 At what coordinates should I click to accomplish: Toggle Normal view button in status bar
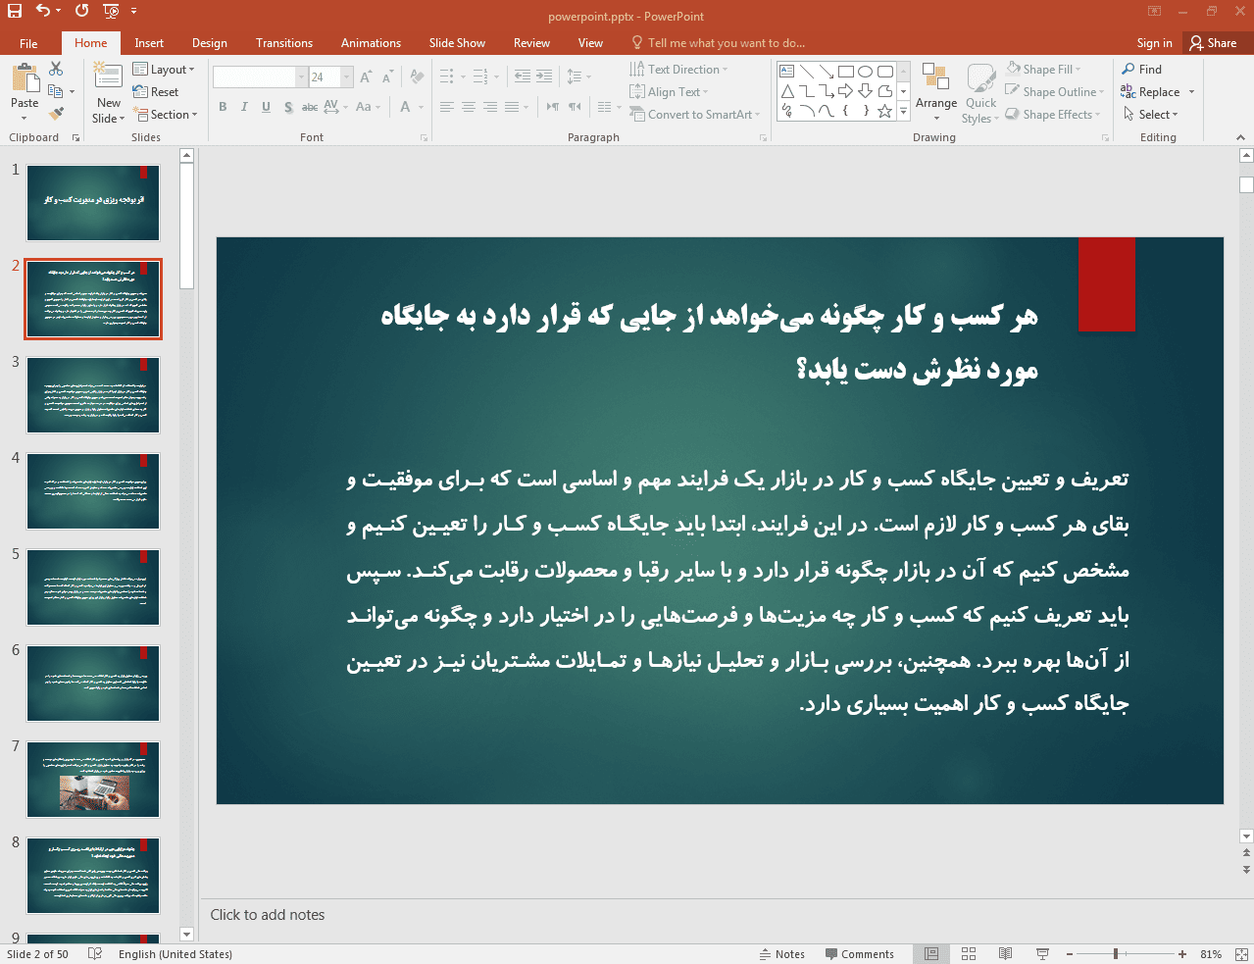931,953
